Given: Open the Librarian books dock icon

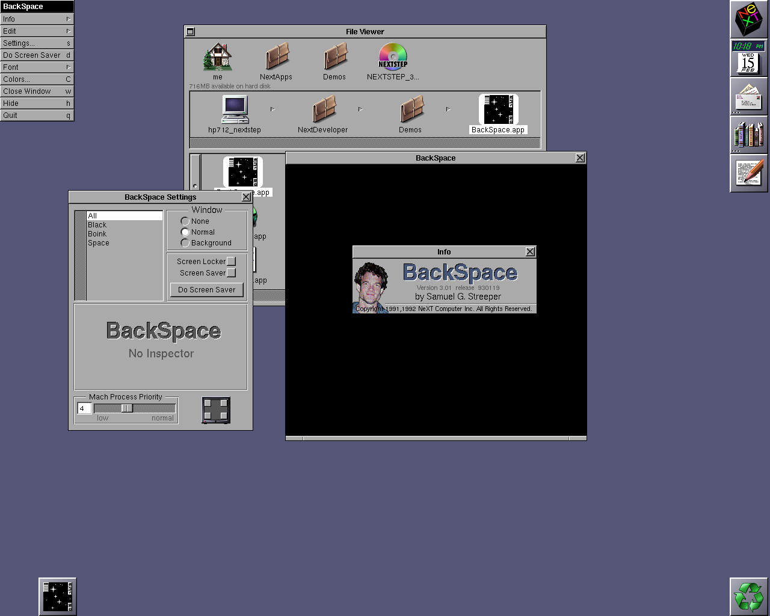Looking at the screenshot, I should (x=749, y=135).
